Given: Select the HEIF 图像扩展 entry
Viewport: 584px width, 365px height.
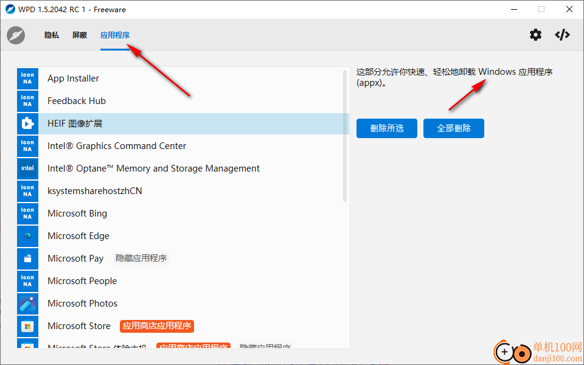Looking at the screenshot, I should pyautogui.click(x=183, y=123).
